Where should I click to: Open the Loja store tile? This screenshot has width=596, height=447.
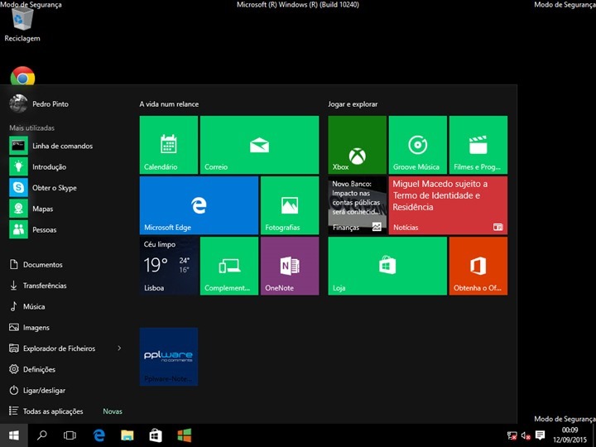point(387,266)
